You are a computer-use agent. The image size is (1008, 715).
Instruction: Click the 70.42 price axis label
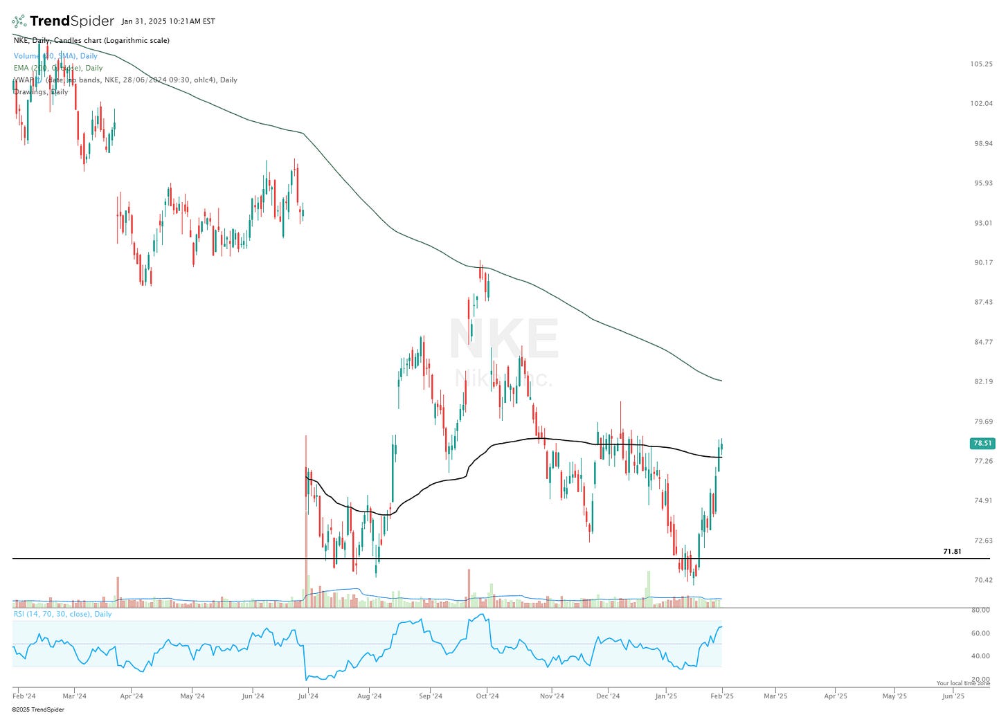pos(983,580)
